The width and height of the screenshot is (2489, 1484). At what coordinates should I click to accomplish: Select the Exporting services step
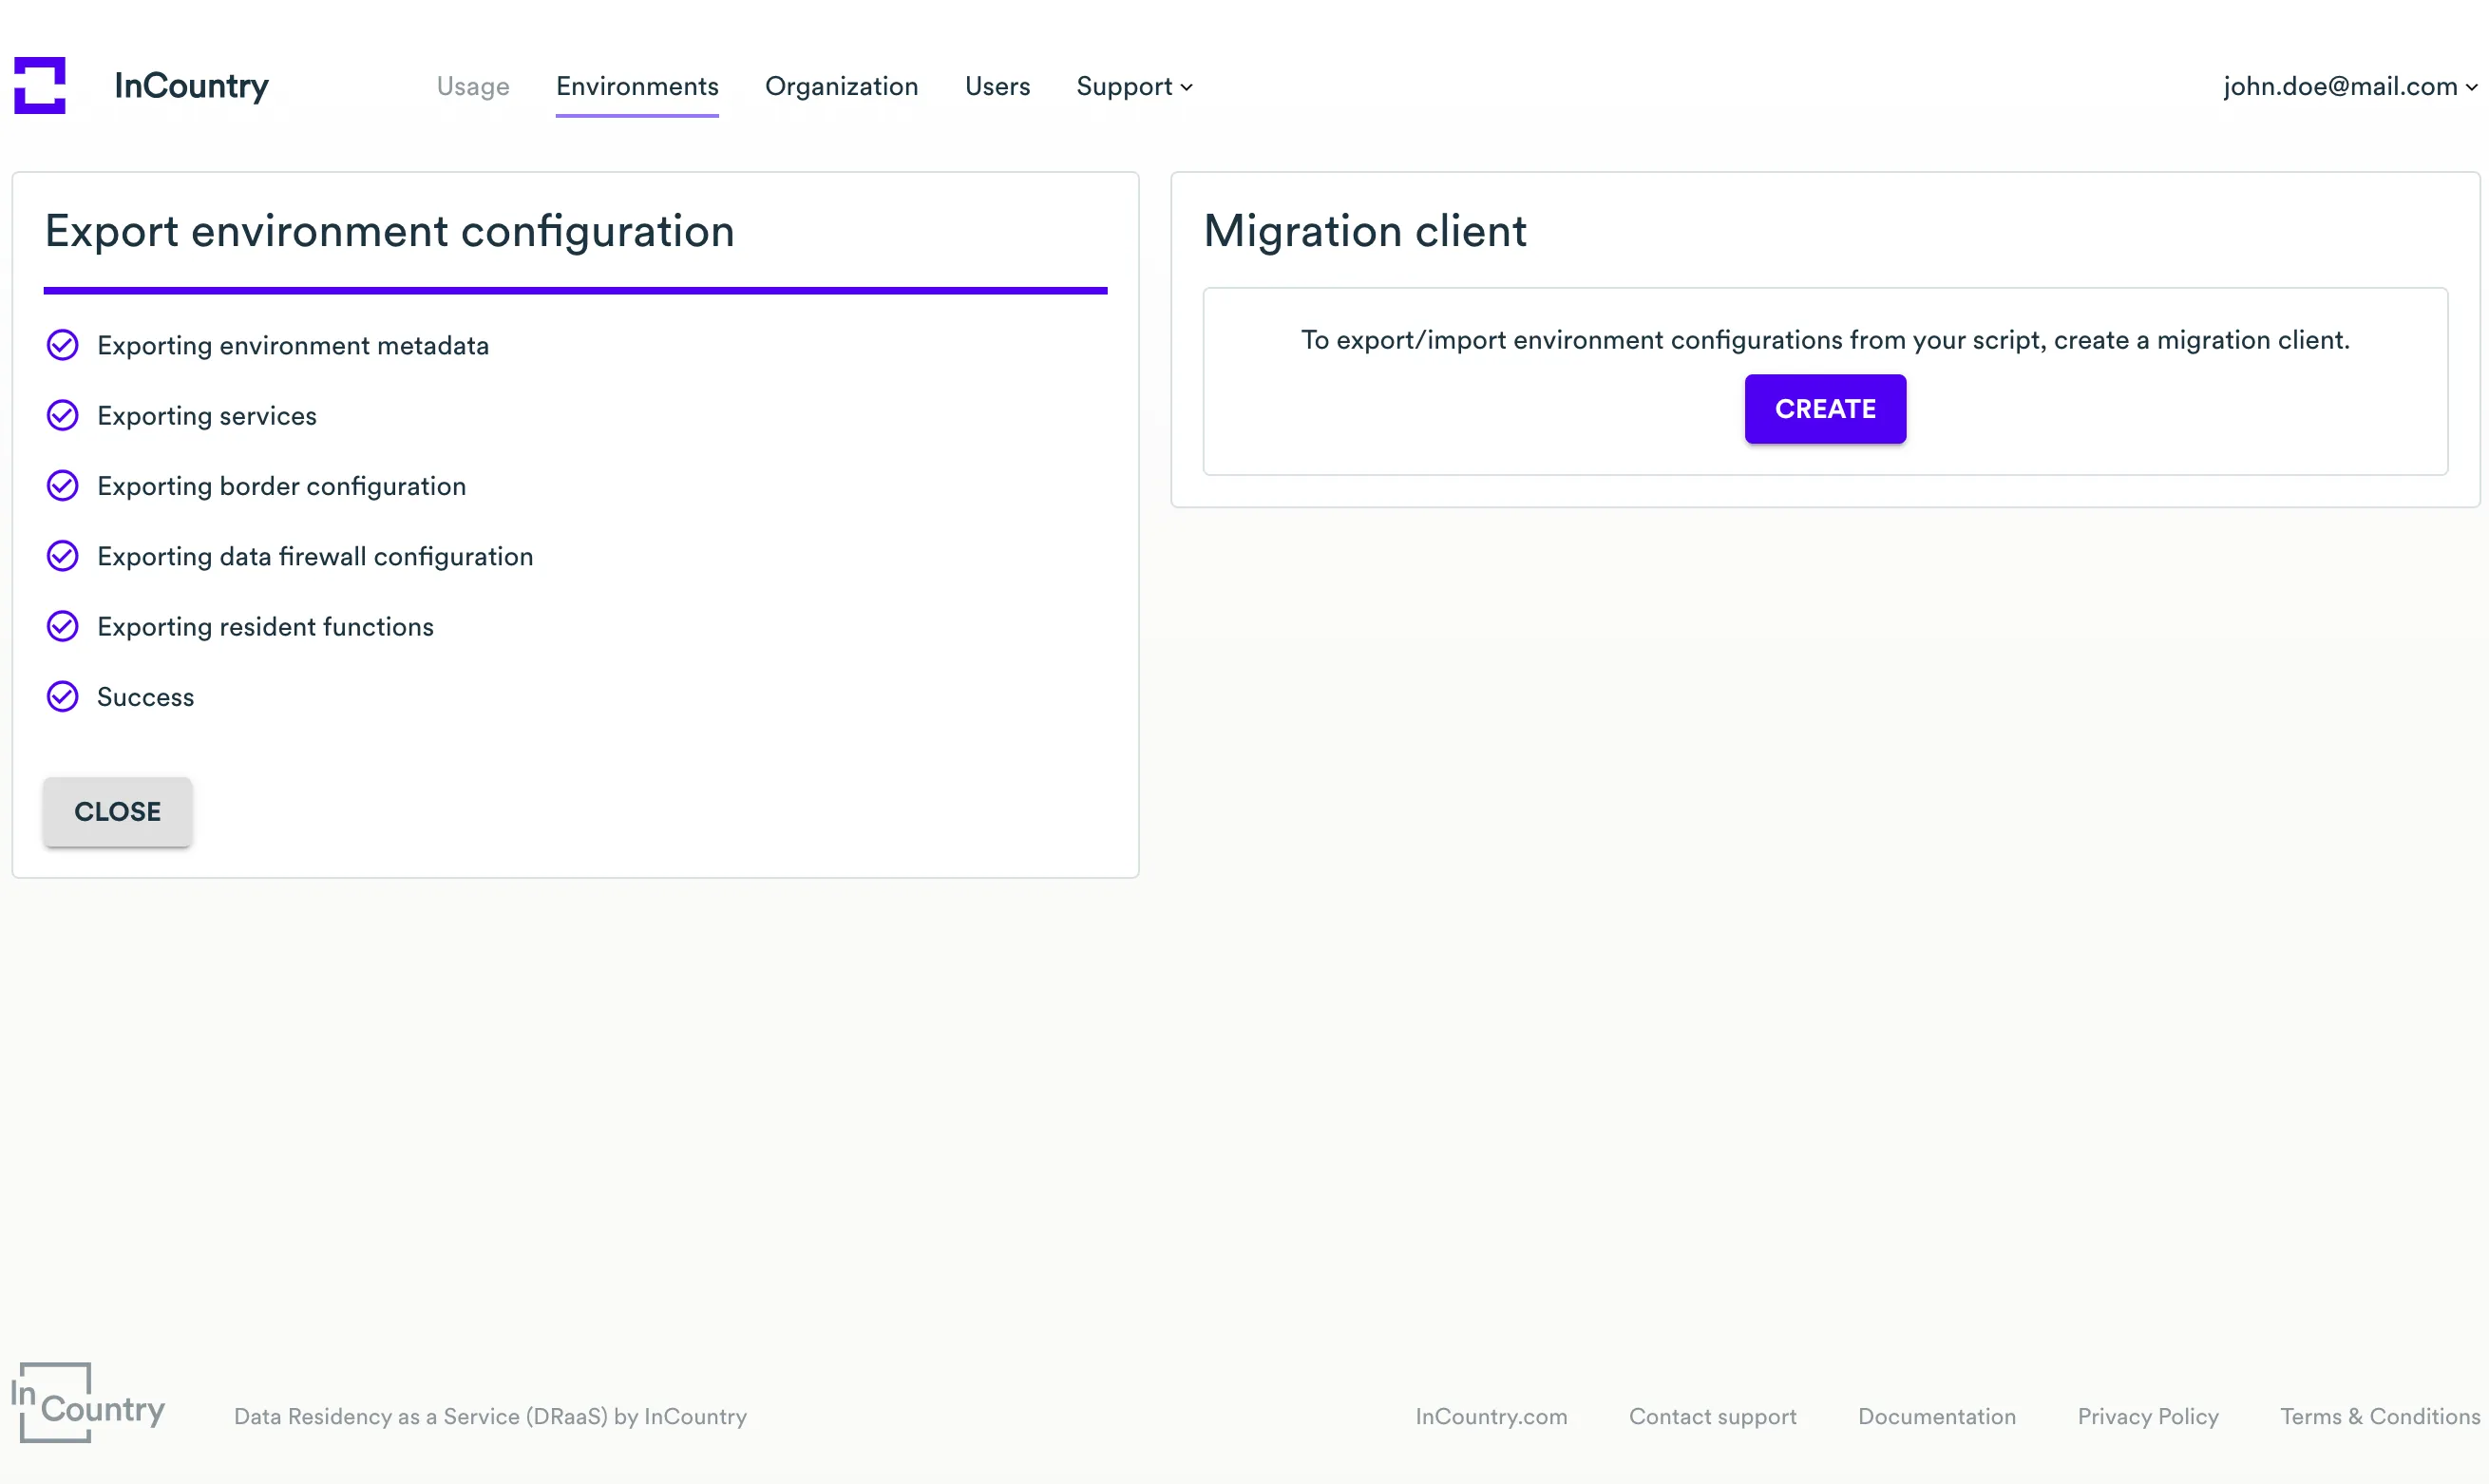tap(206, 415)
